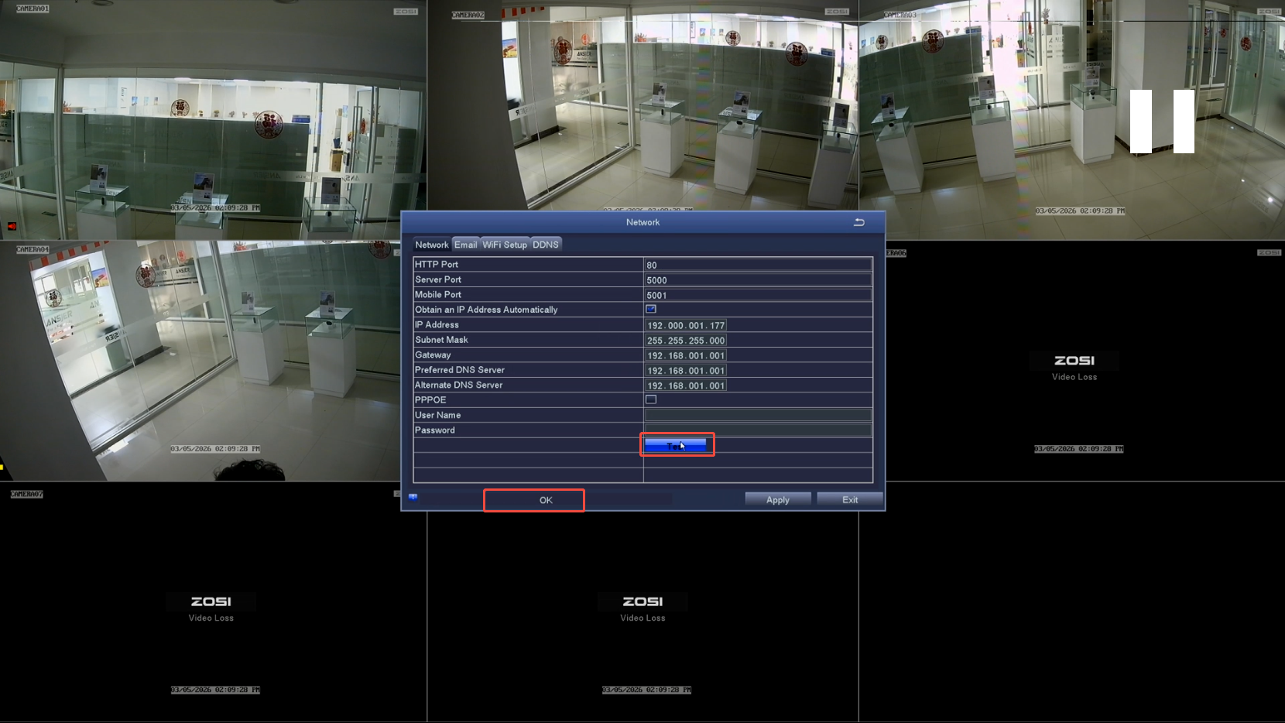This screenshot has height=723, width=1285.
Task: Click the ZOSI logo in Camera01 feed
Action: point(406,12)
